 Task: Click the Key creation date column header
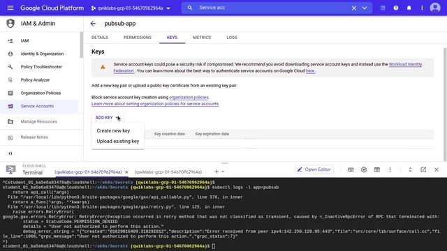[170, 134]
